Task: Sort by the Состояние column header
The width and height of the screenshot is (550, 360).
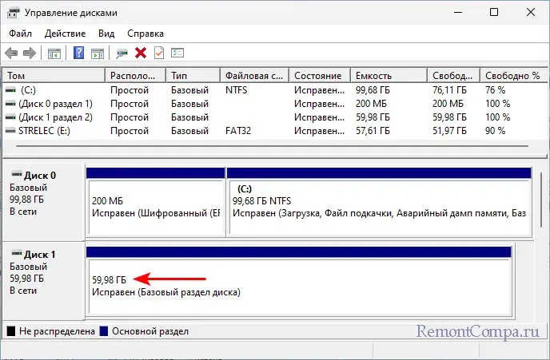Action: tap(320, 76)
